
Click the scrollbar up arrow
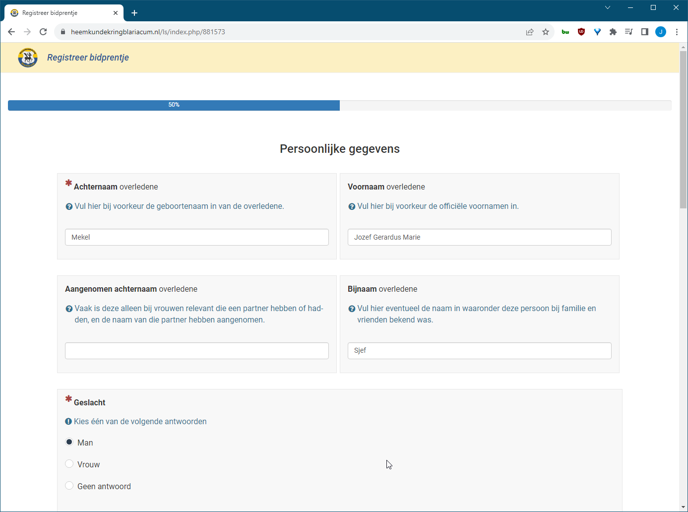click(684, 47)
